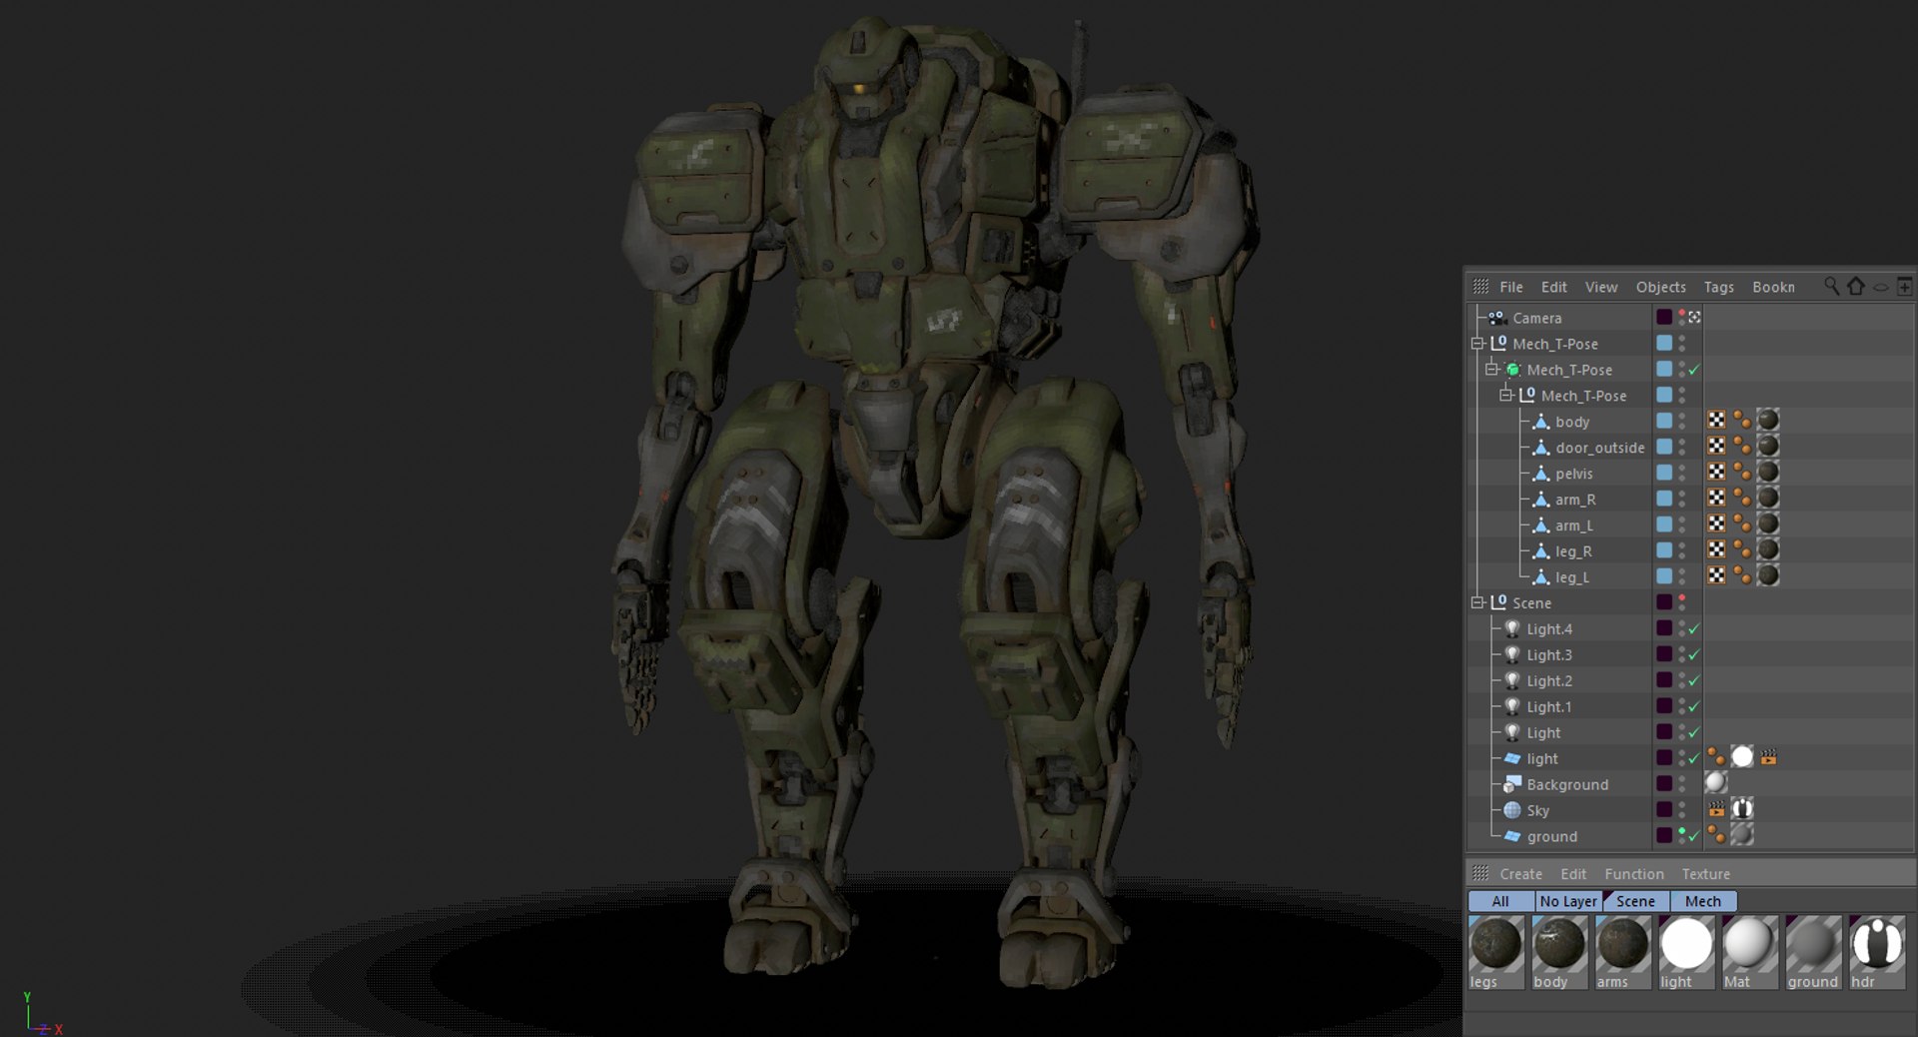Toggle the green enable checkmark on Light.4
Screen dimensions: 1918x1037
click(1694, 629)
